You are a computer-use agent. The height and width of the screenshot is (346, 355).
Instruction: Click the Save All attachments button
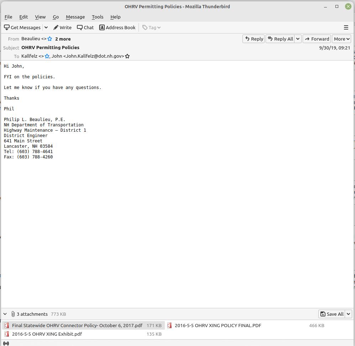coord(331,314)
